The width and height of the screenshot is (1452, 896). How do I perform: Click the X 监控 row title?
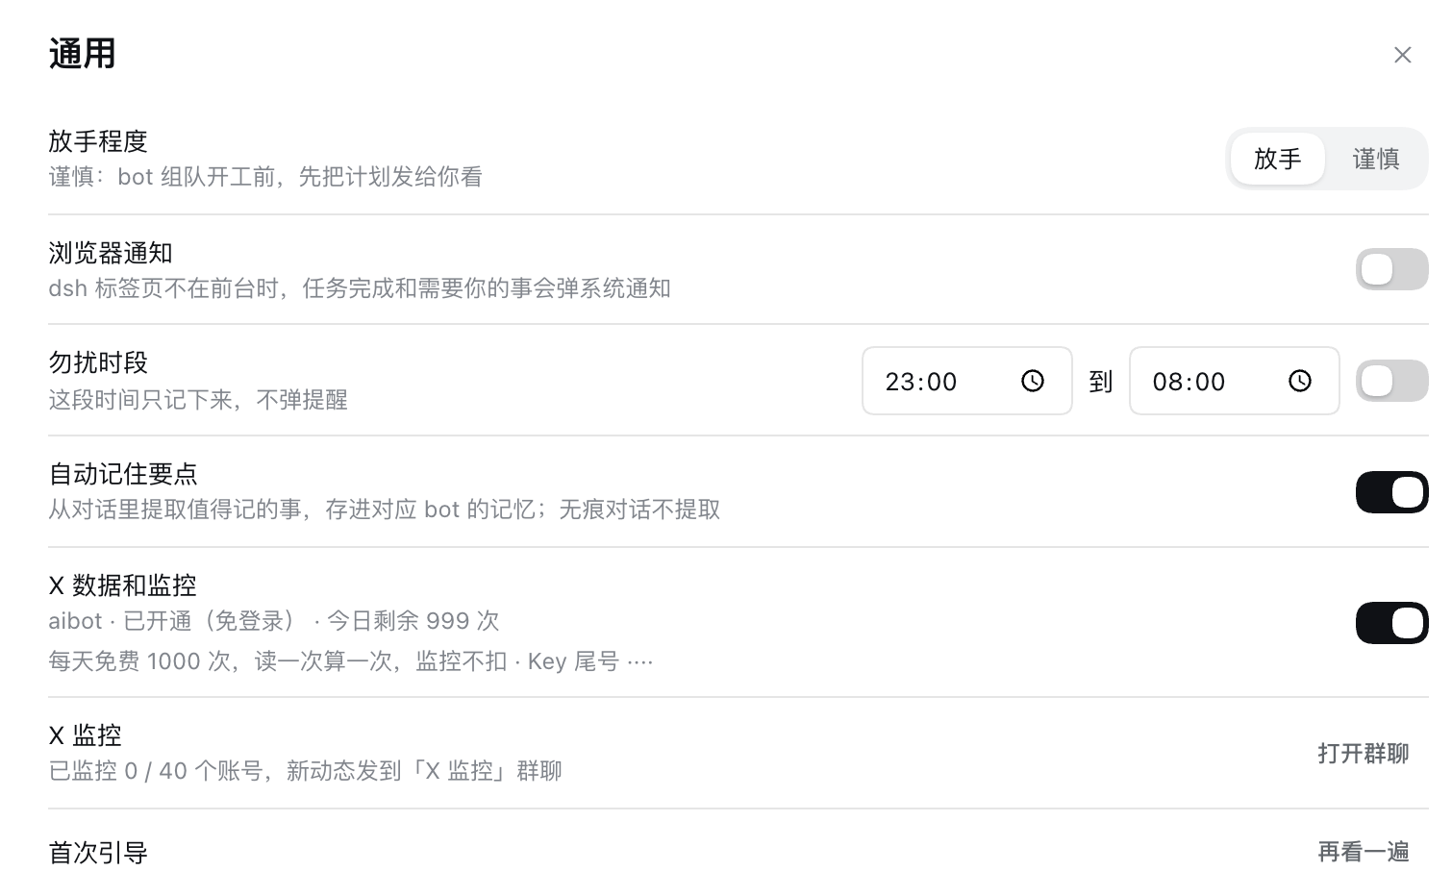[x=85, y=735]
